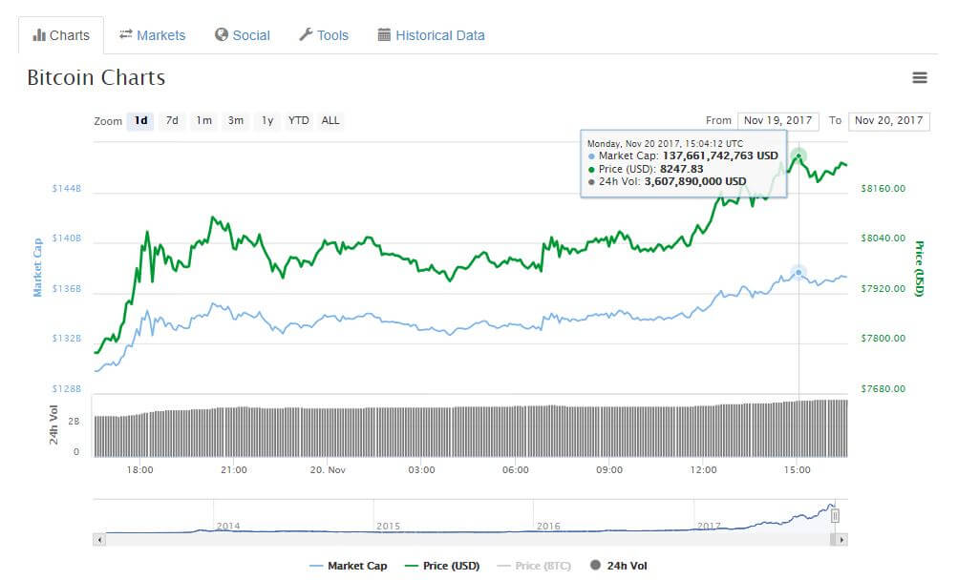958x580 pixels.
Task: Open the Social tab
Action: coord(243,35)
